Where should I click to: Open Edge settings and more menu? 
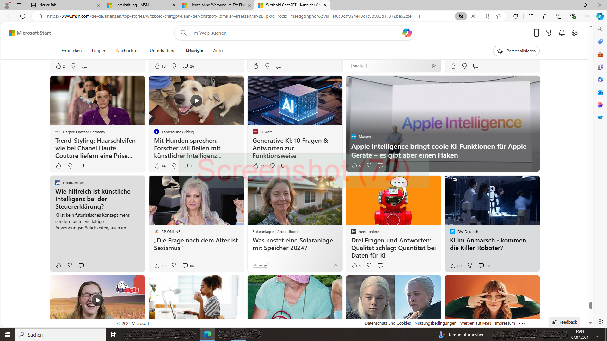[x=587, y=16]
